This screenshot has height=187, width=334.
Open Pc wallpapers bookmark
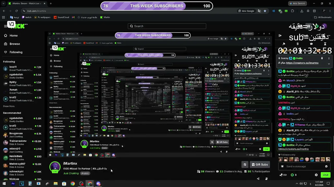click(x=42, y=17)
